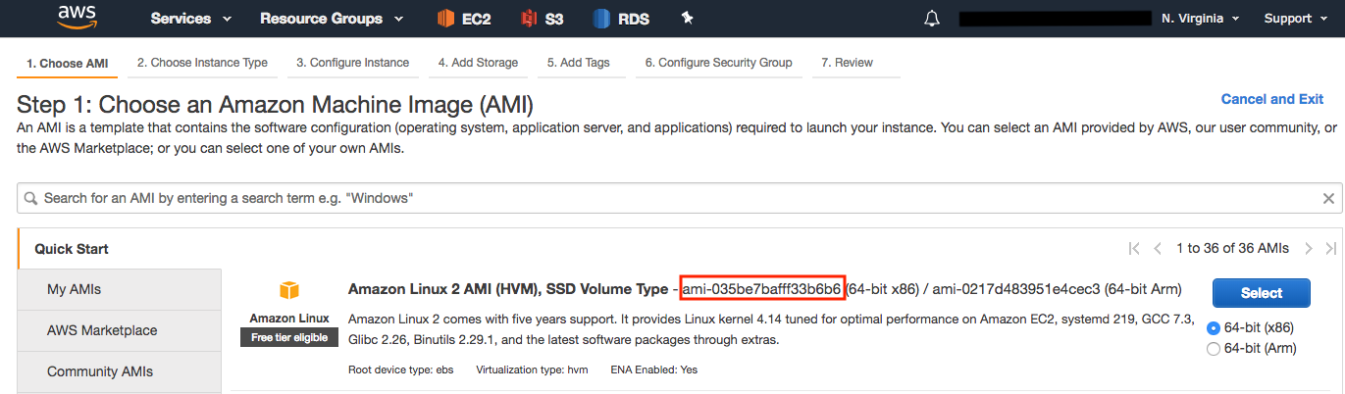The image size is (1345, 394).
Task: Click the pin shortcuts icon
Action: tap(687, 18)
